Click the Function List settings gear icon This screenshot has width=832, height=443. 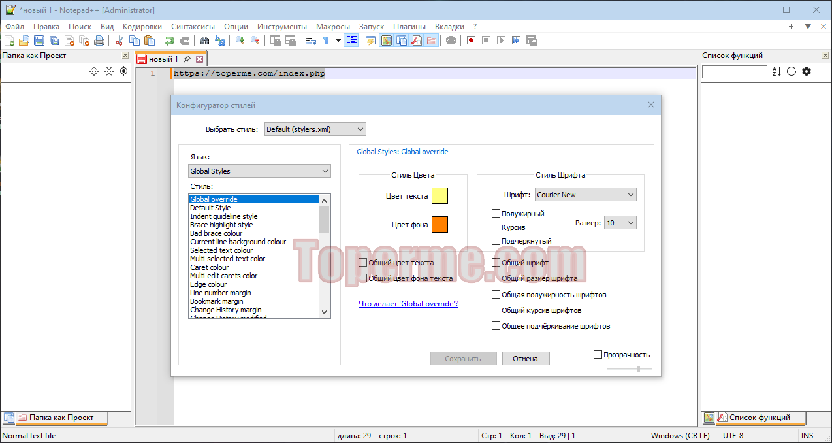coord(807,71)
